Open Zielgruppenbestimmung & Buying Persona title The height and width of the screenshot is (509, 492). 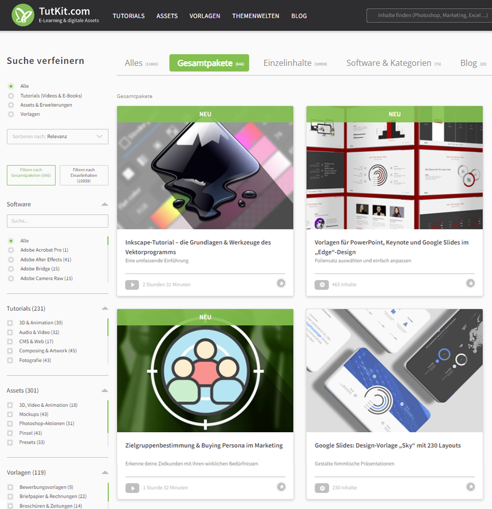[204, 445]
